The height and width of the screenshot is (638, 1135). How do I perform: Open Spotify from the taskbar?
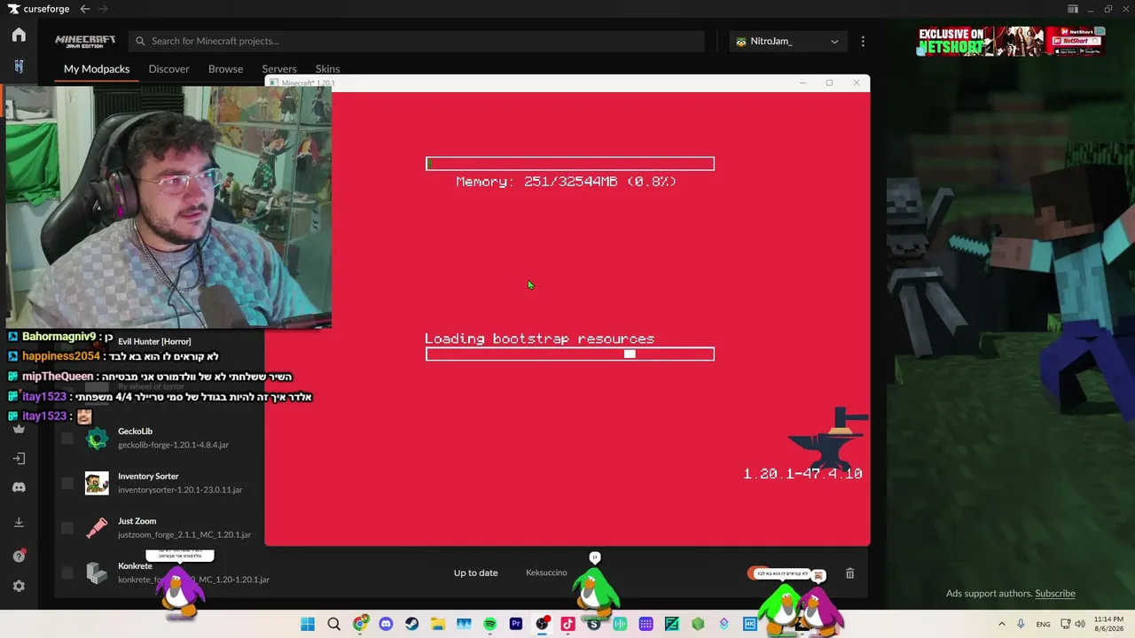point(490,624)
